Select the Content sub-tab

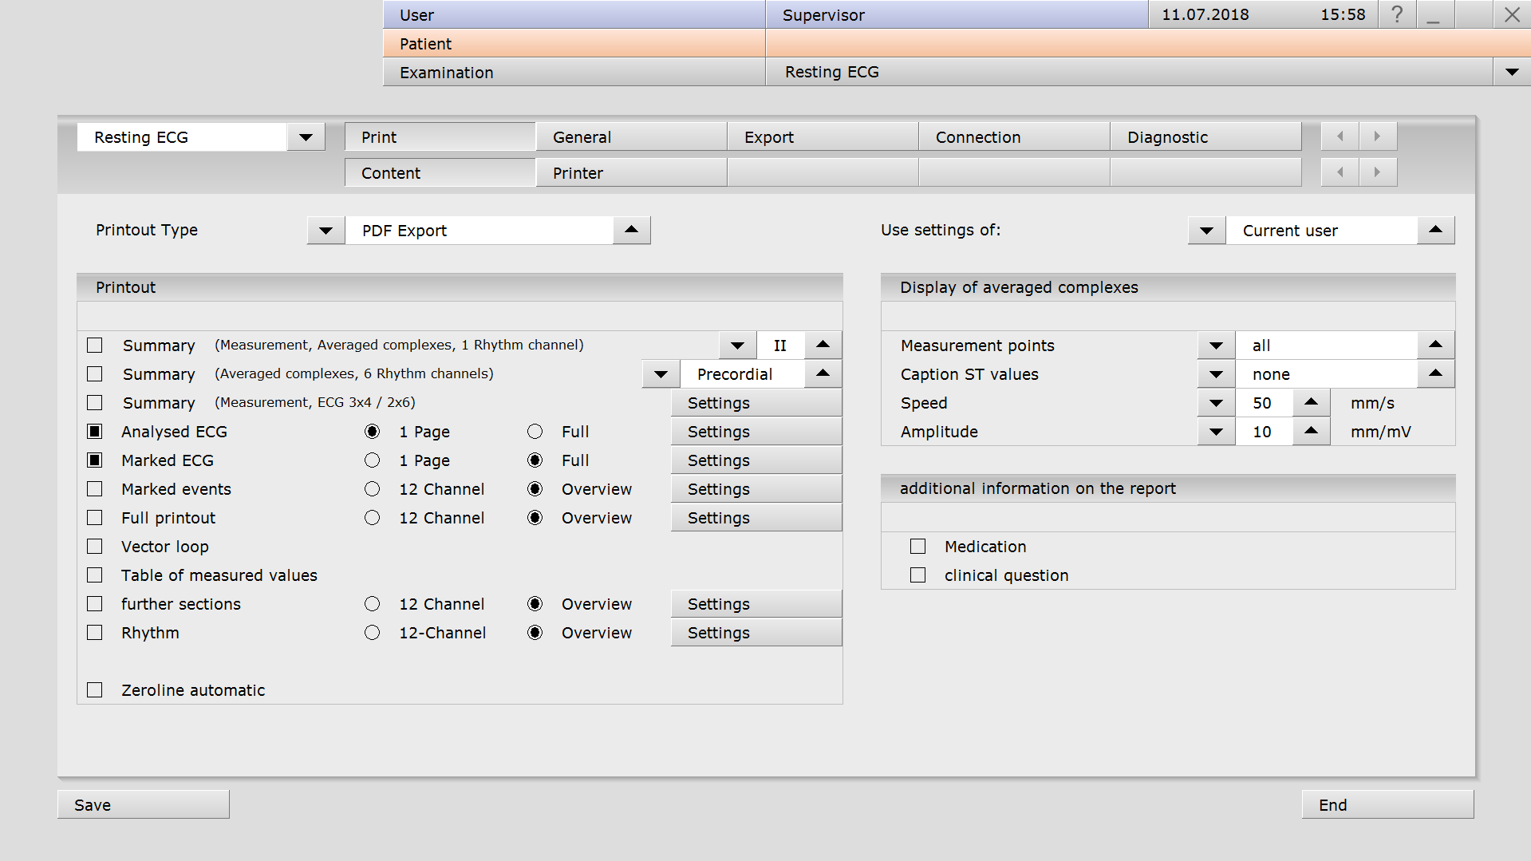(x=440, y=173)
